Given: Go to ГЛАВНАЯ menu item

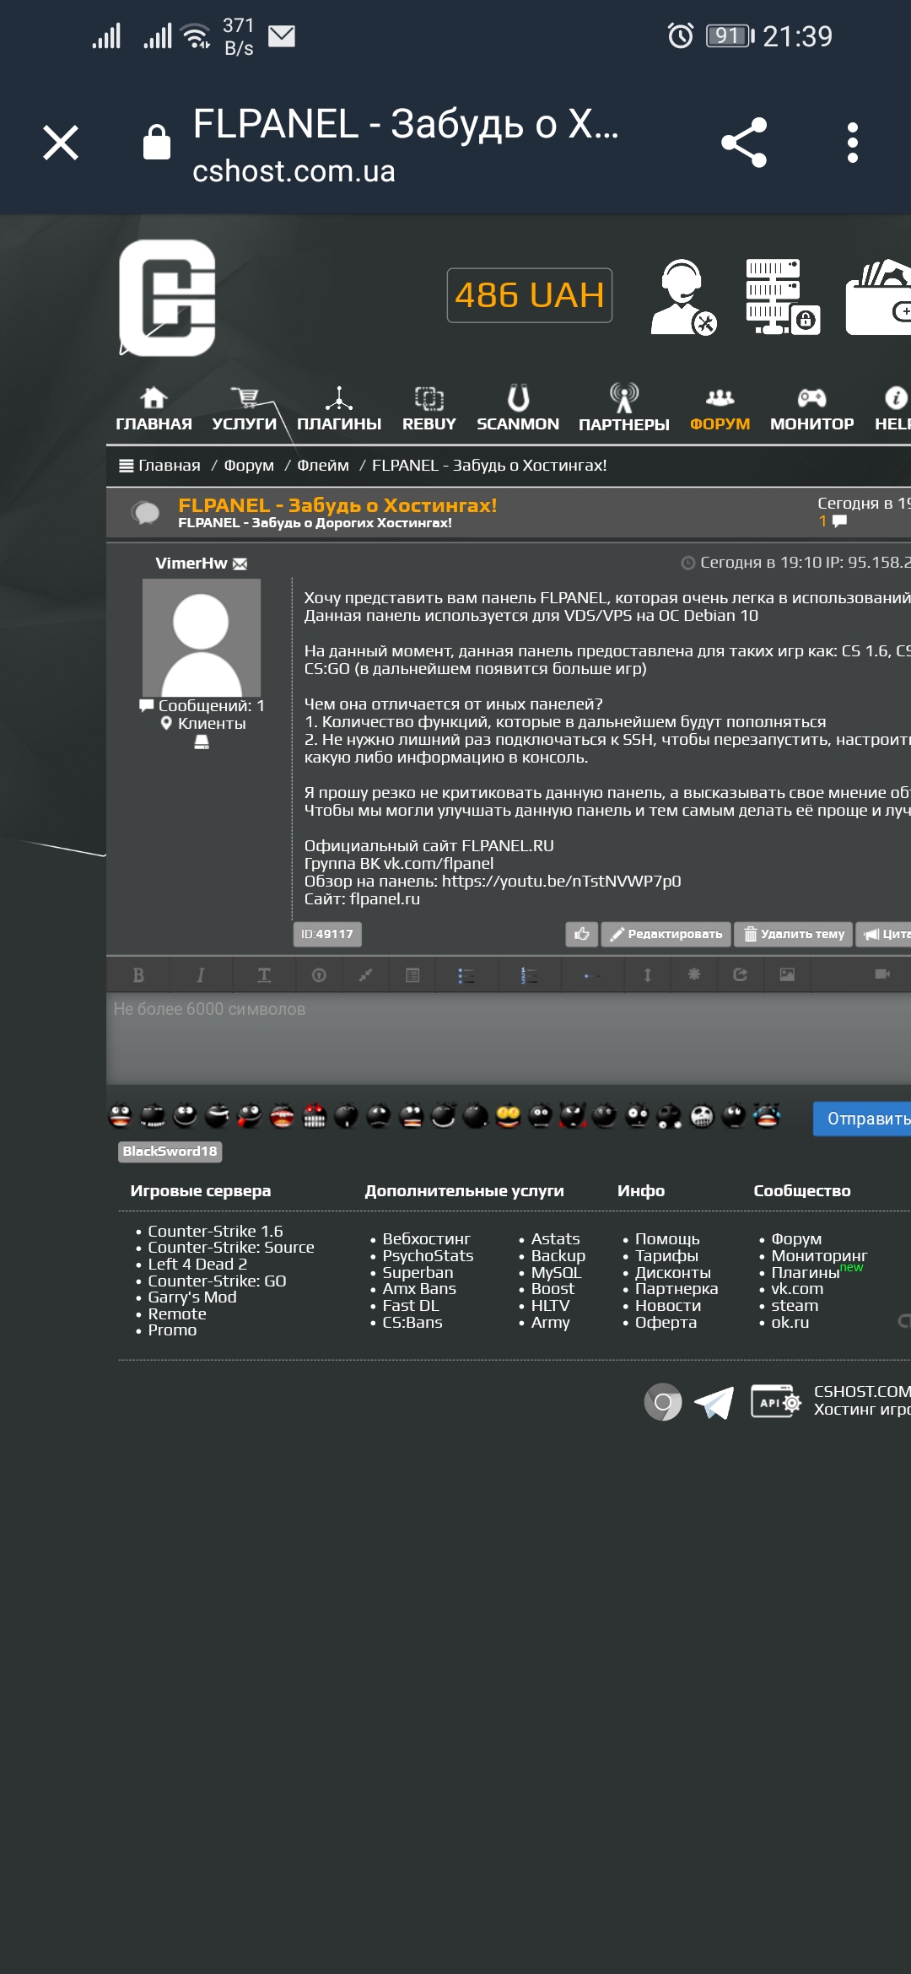Looking at the screenshot, I should (154, 409).
